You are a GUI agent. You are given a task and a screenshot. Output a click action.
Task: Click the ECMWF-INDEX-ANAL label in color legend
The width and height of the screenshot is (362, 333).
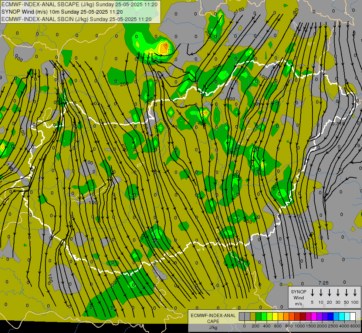tap(213, 316)
